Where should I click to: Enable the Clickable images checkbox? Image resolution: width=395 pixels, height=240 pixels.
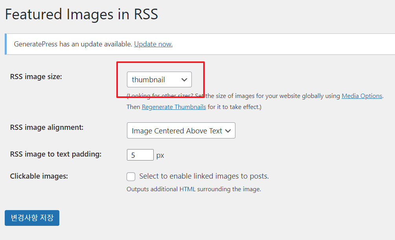tap(131, 177)
